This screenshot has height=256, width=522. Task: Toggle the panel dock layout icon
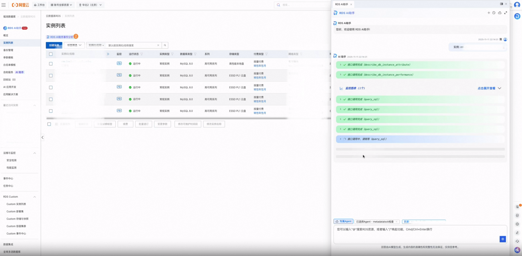click(501, 4)
